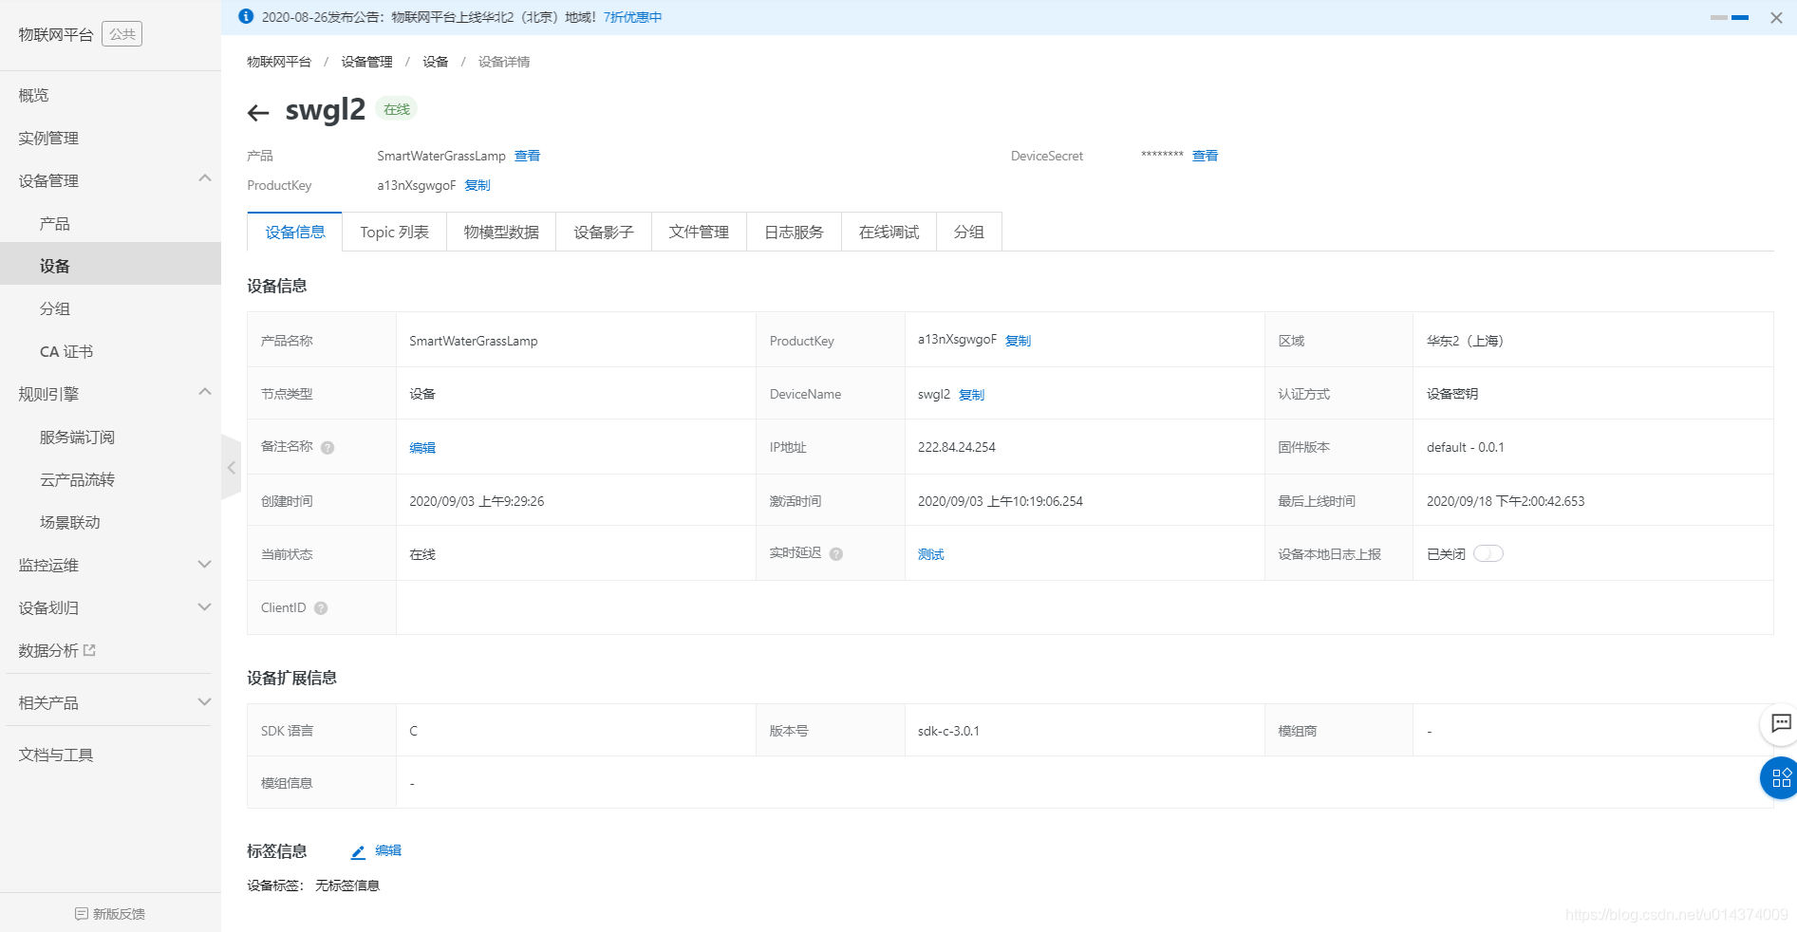Click 设备管理 in the breadcrumb

[x=366, y=62]
